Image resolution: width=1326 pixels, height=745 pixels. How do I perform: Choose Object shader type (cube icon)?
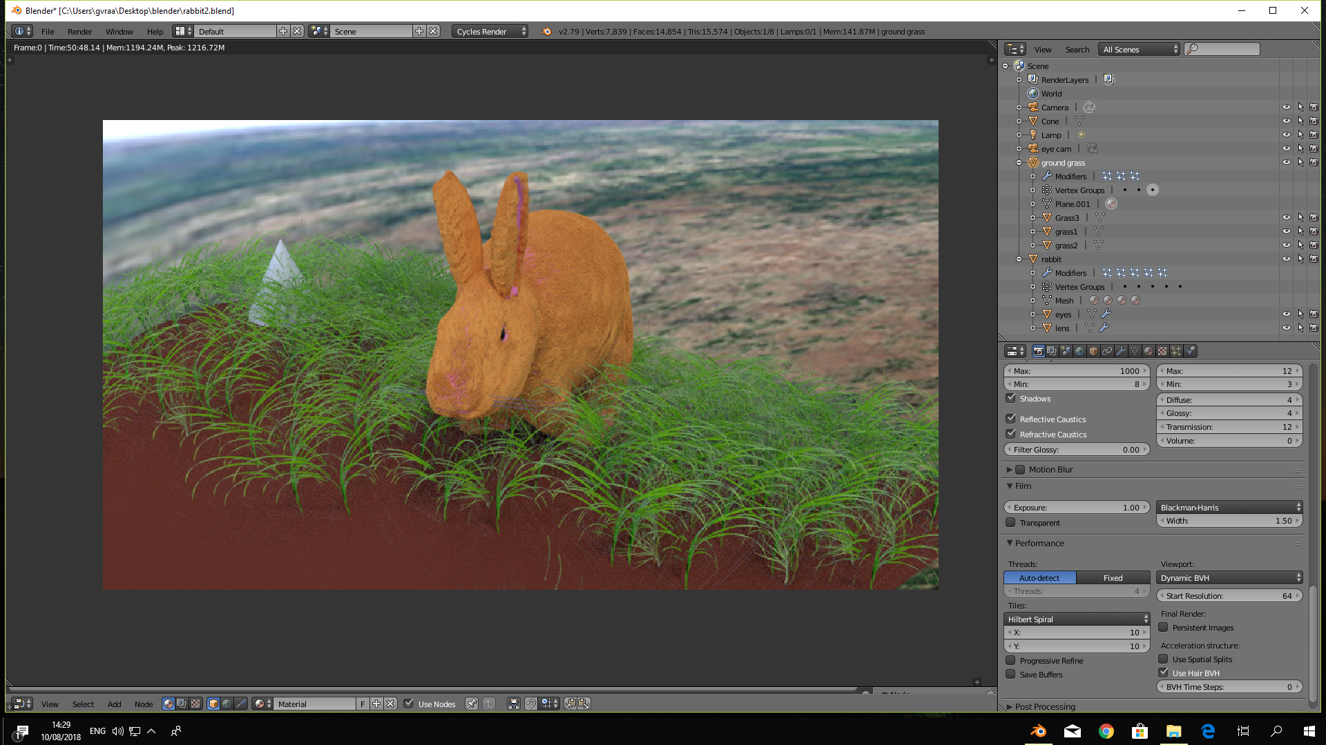(213, 704)
